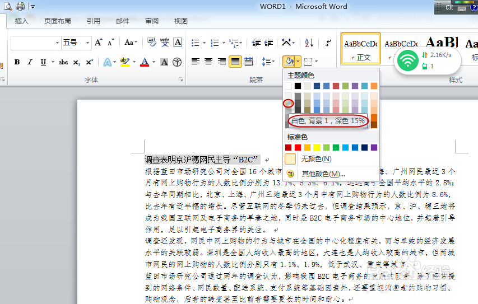478x304 pixels.
Task: Open the underline style dropdown arrow
Action: [x=53, y=62]
